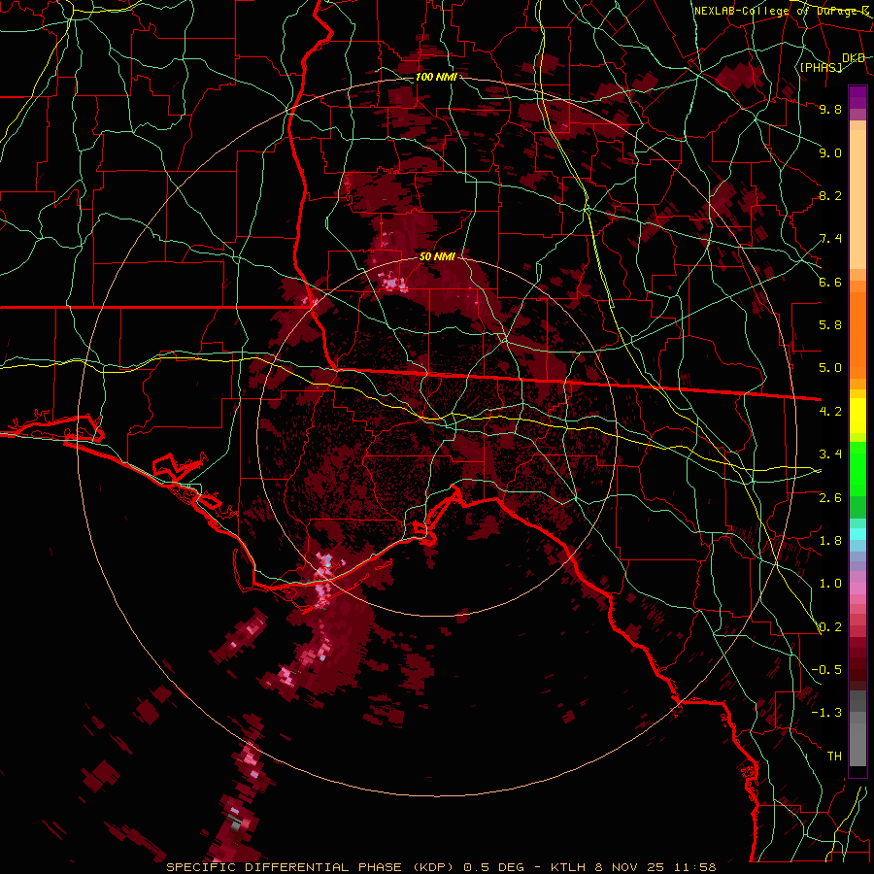The width and height of the screenshot is (874, 874).
Task: Click the 0.2 scale value
Action: click(830, 627)
